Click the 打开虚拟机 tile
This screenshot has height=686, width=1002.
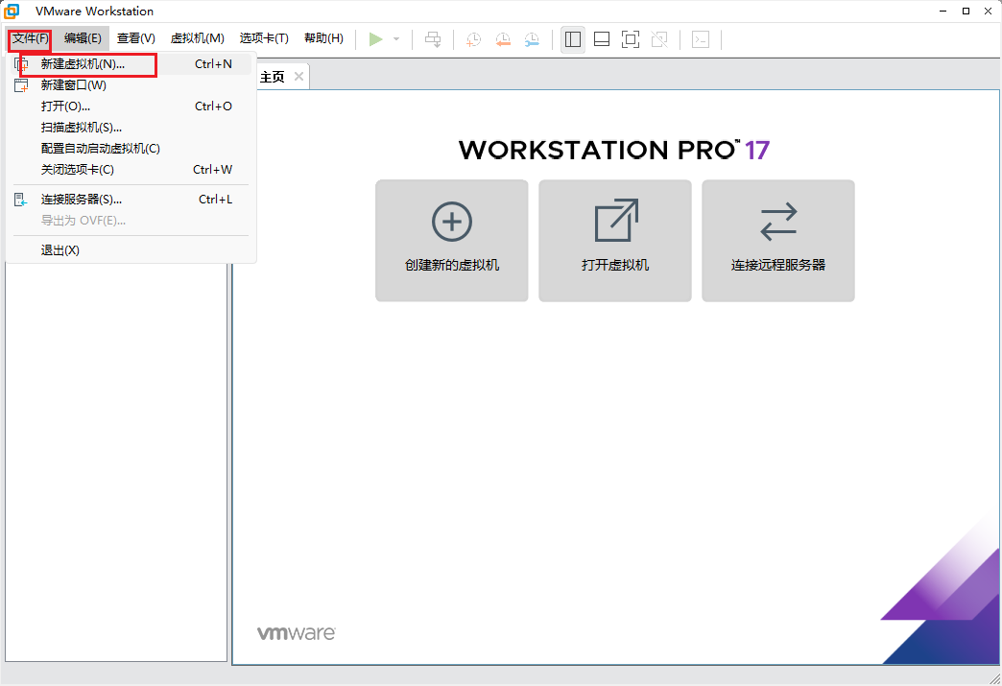pos(615,241)
